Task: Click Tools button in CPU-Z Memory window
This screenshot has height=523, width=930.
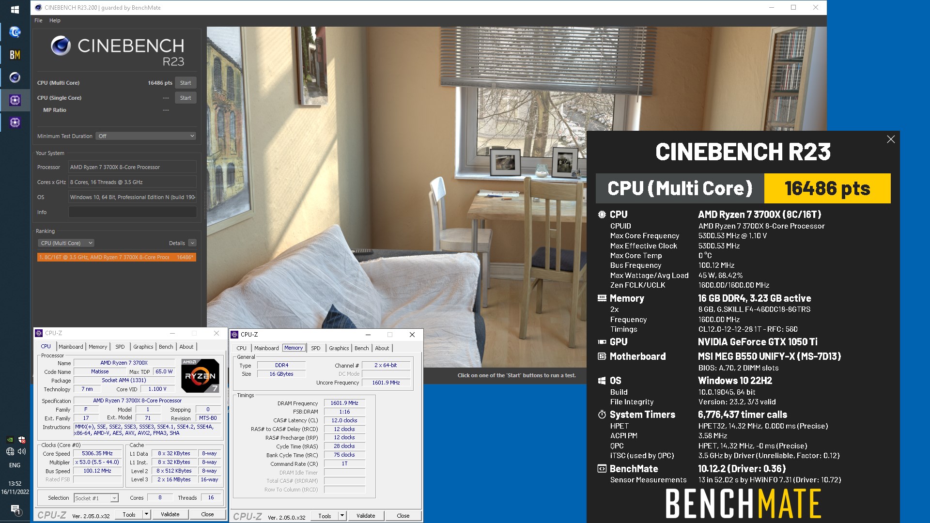Action: (325, 516)
